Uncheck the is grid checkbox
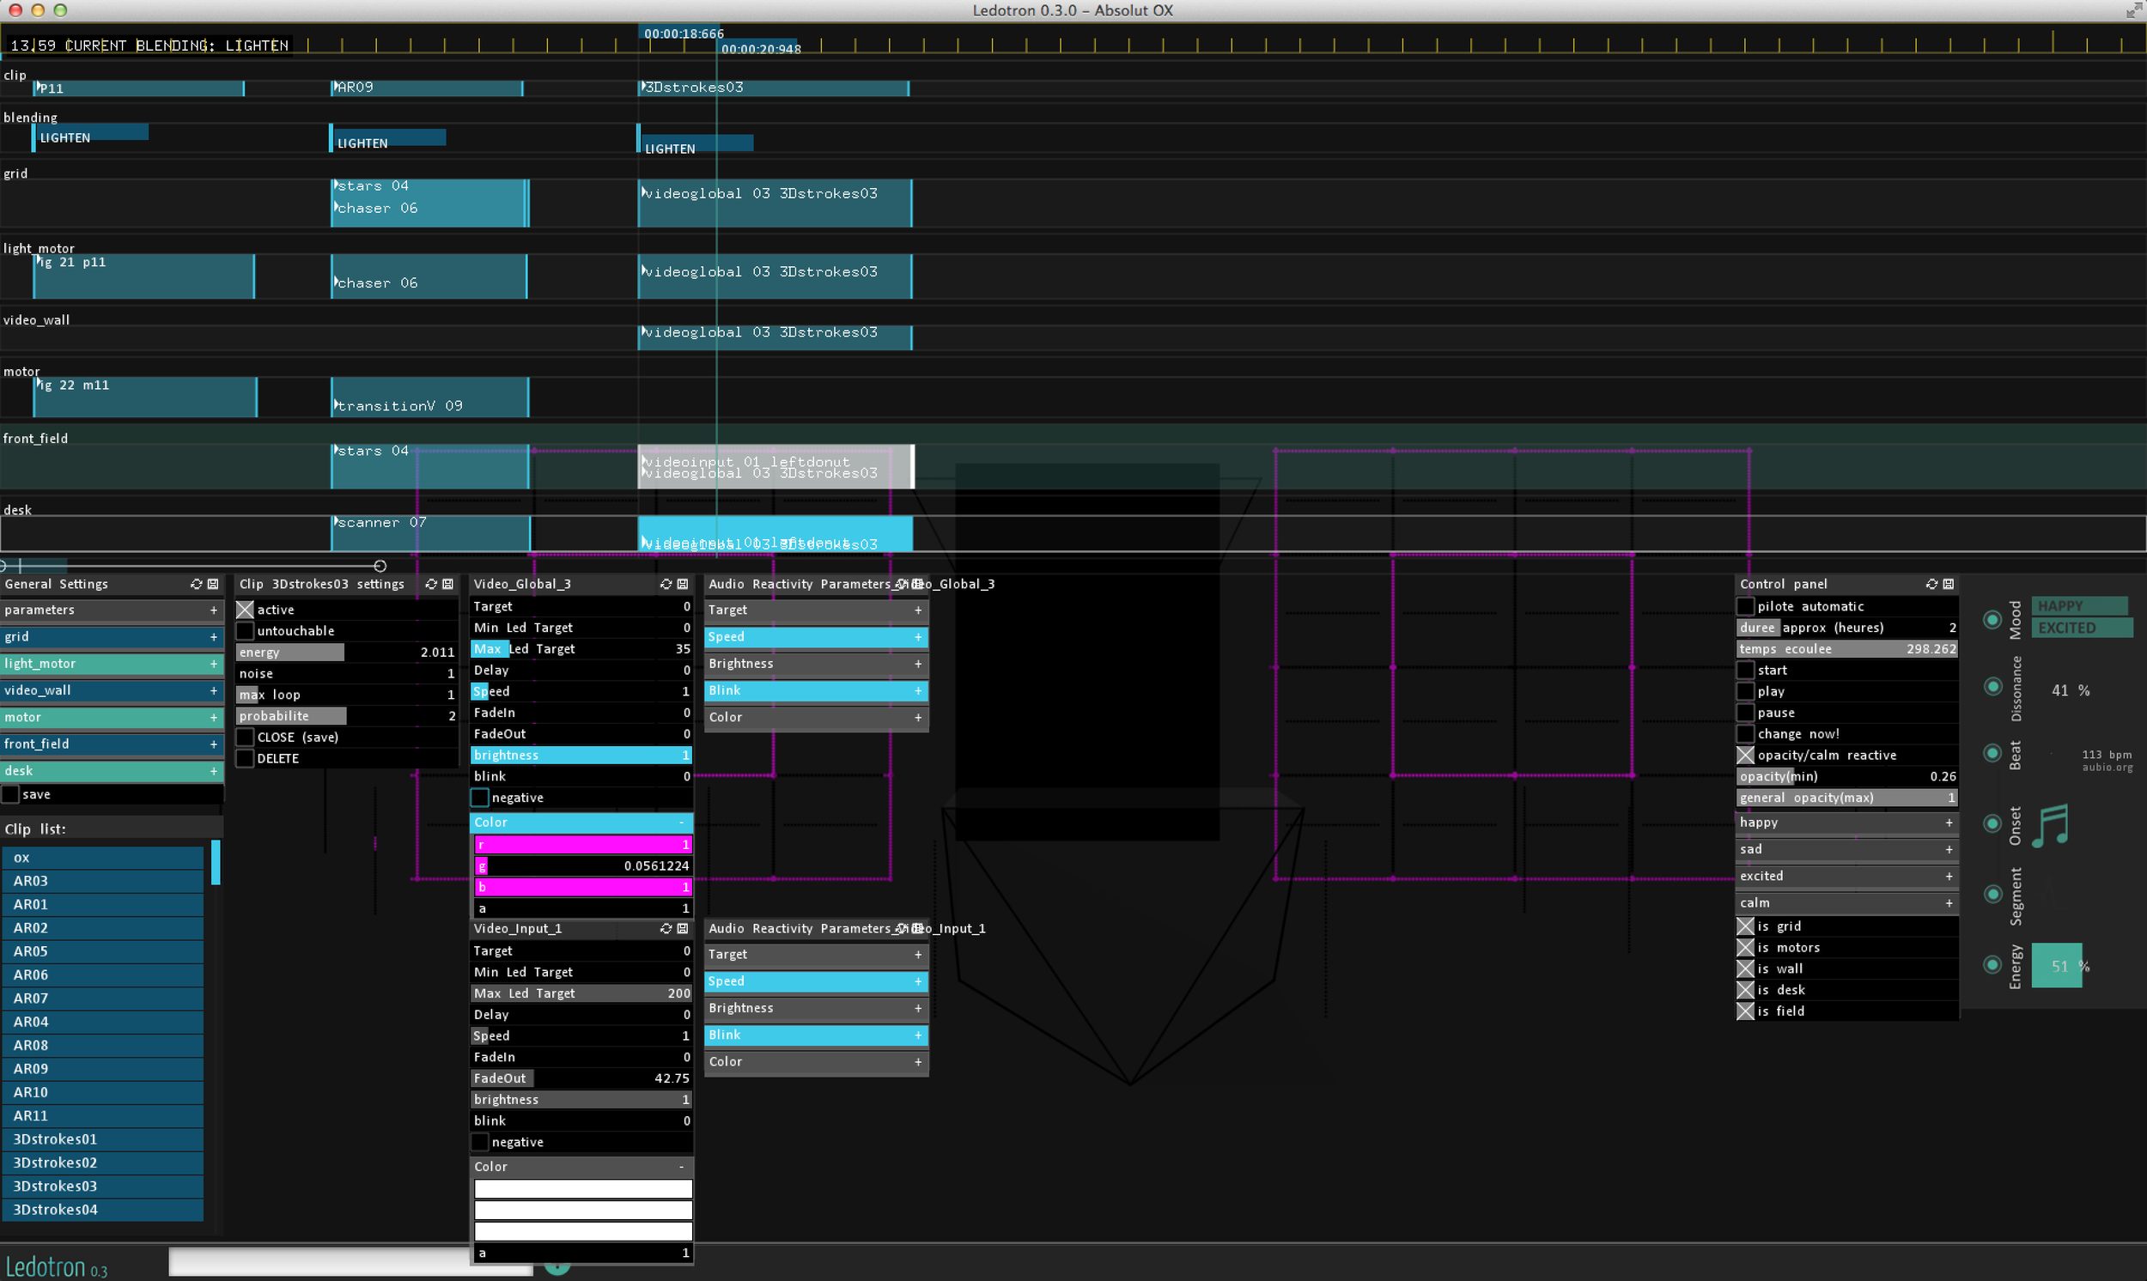This screenshot has height=1281, width=2147. point(1746,926)
